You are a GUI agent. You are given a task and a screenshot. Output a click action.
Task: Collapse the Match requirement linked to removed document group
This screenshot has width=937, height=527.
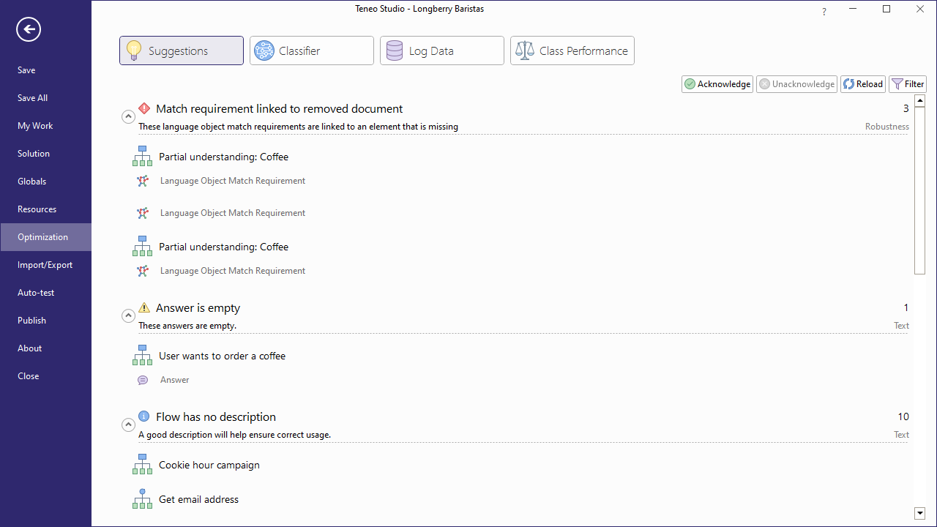click(x=127, y=116)
